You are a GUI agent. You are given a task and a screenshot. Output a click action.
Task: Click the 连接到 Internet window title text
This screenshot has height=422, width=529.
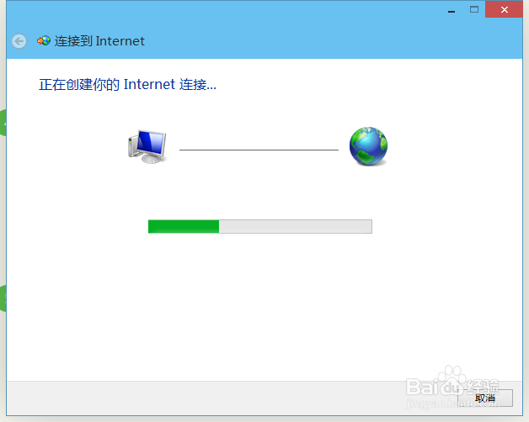pyautogui.click(x=99, y=41)
